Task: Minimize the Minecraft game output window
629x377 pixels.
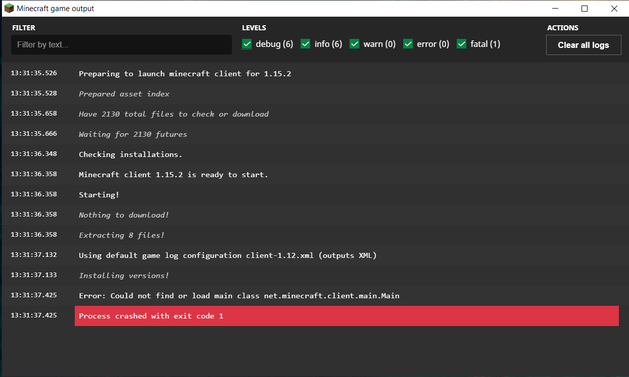Action: point(555,9)
